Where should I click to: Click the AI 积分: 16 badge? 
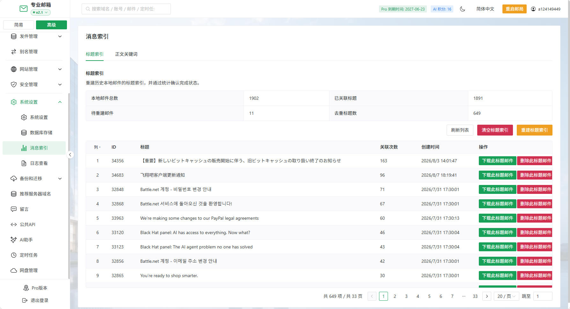(x=442, y=9)
